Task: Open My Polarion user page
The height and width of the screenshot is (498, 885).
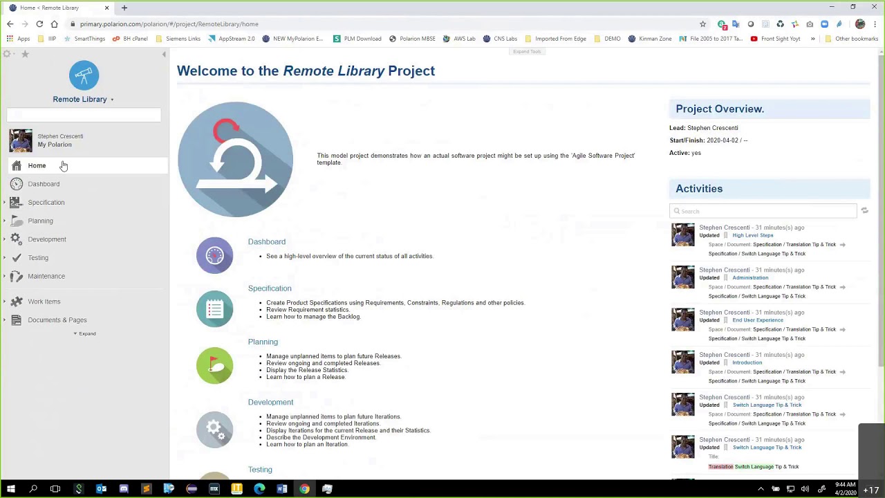Action: 55,145
